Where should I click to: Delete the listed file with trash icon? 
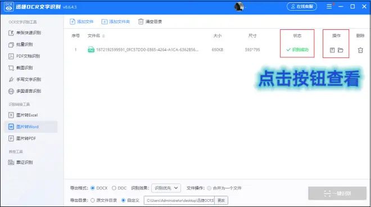[360, 50]
